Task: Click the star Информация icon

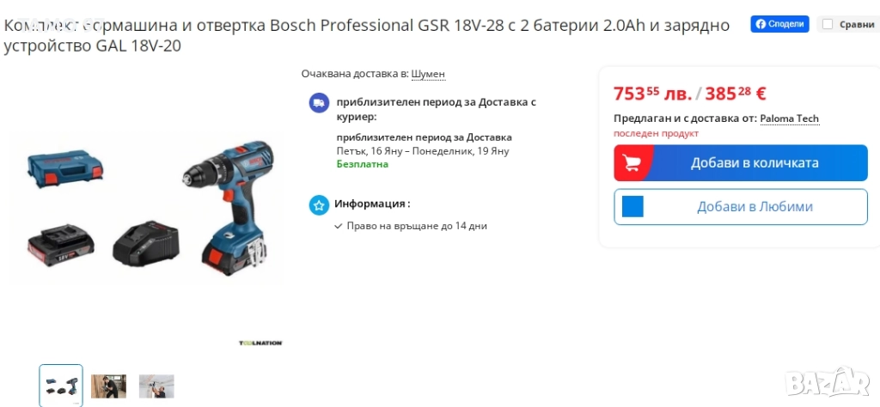Action: click(319, 205)
